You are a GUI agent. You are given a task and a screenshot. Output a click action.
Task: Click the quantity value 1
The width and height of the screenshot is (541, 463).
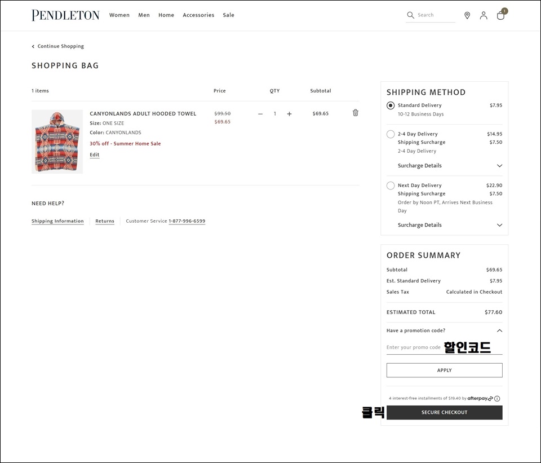(275, 113)
